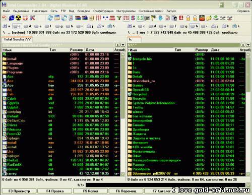Sort right panel by Тип column
The height and width of the screenshot is (195, 252).
184,50
